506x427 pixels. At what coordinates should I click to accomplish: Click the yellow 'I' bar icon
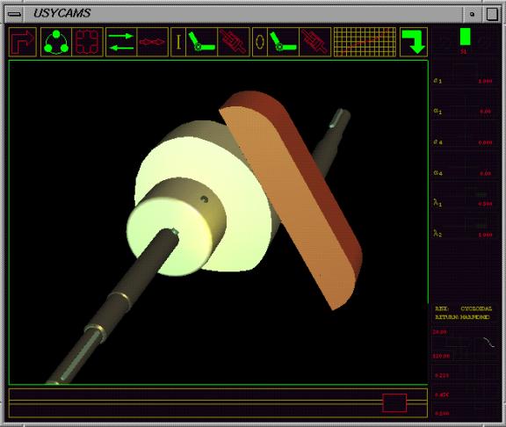[x=178, y=42]
